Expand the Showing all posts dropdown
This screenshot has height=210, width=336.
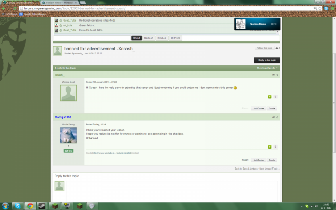(268, 68)
